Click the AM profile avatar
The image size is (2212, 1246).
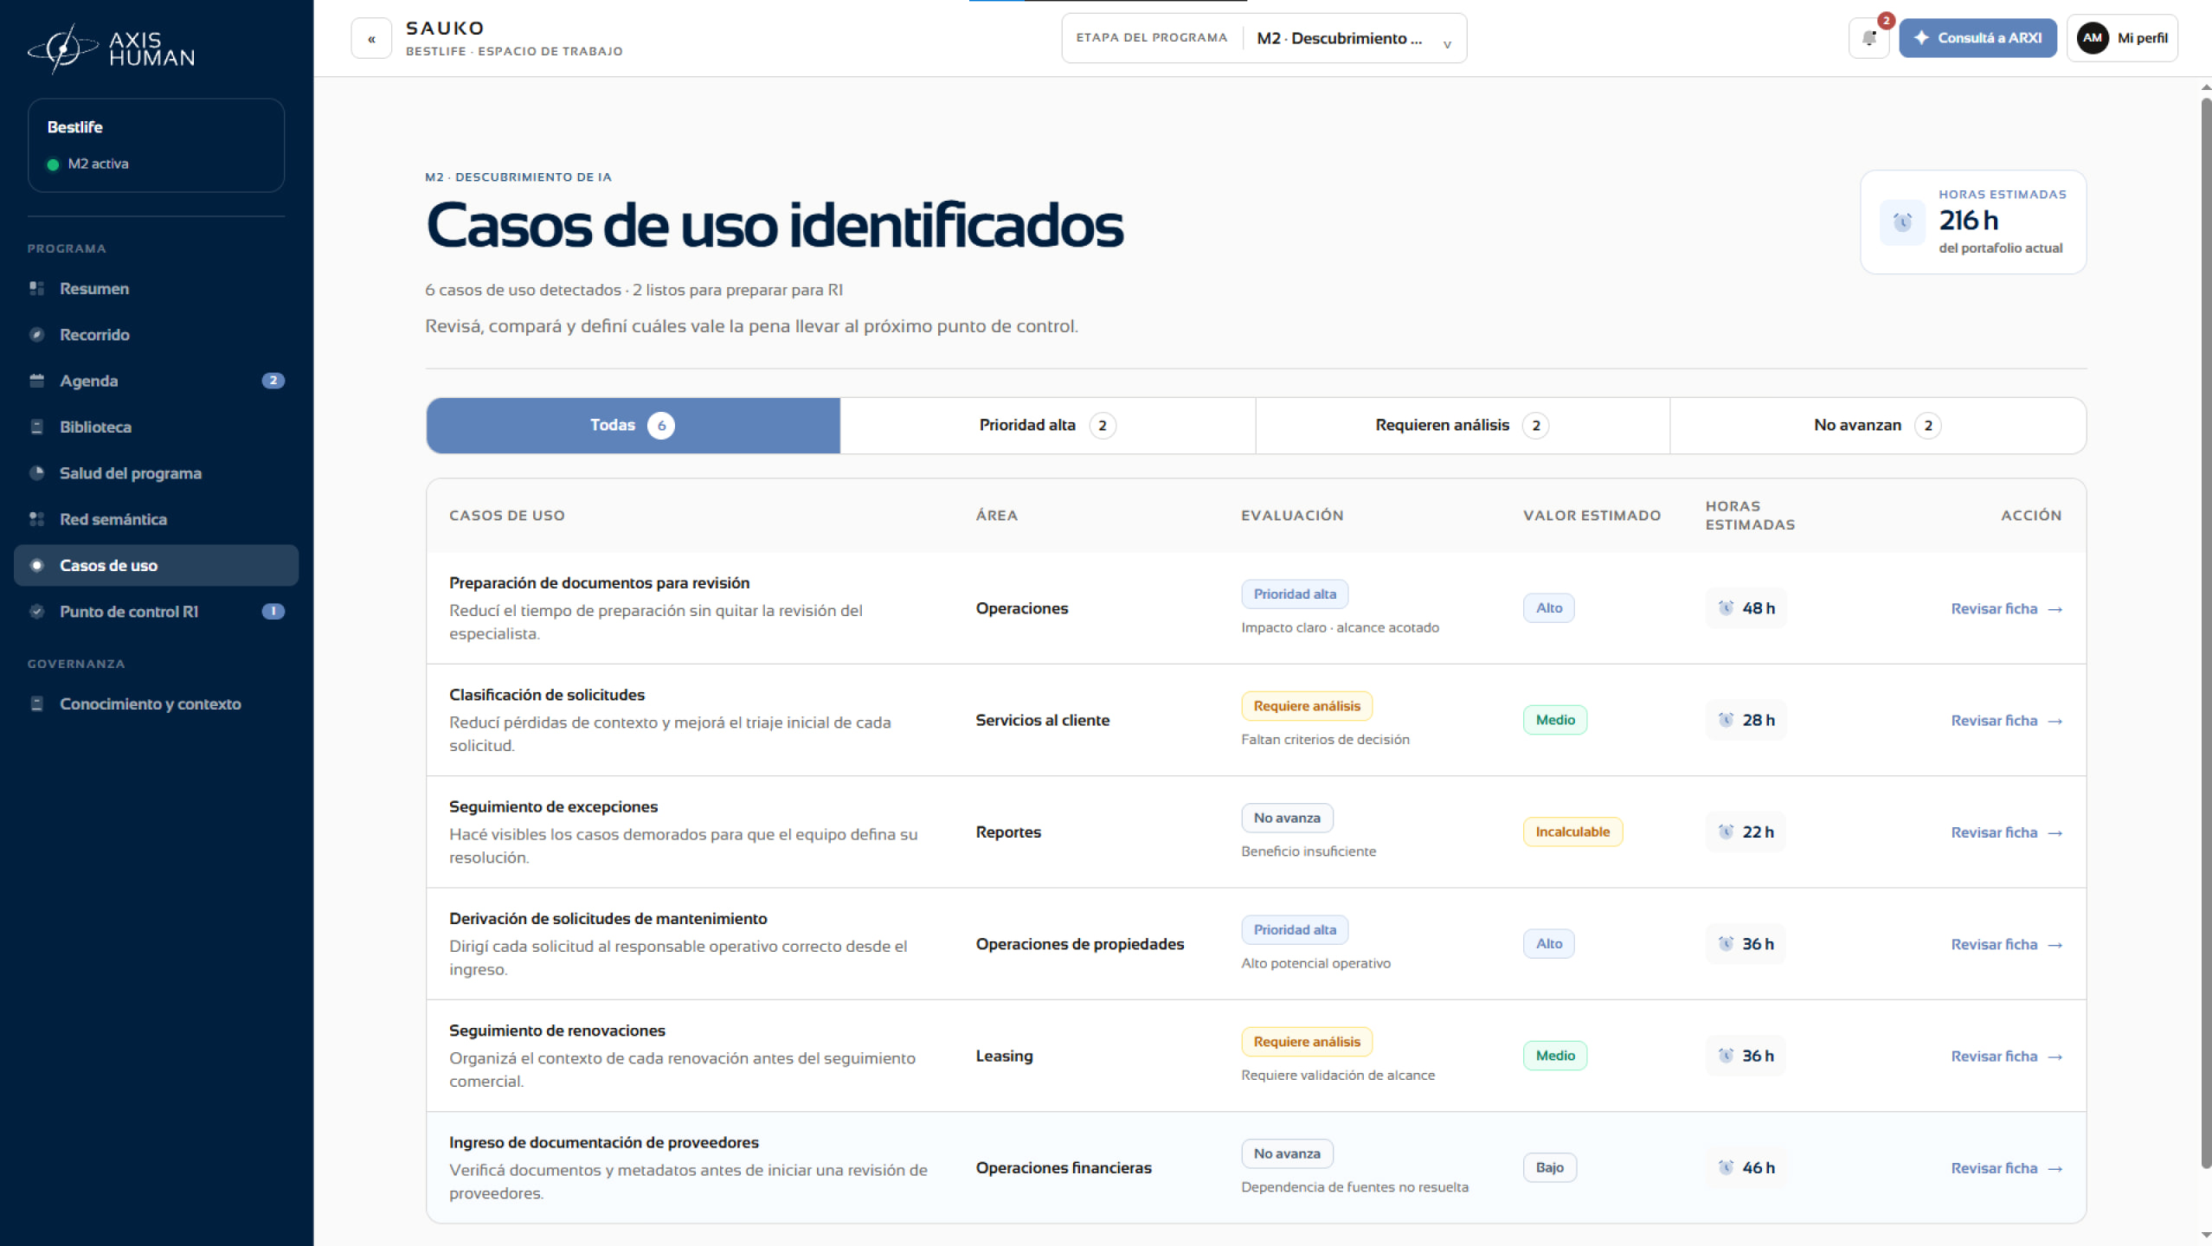click(x=2093, y=38)
